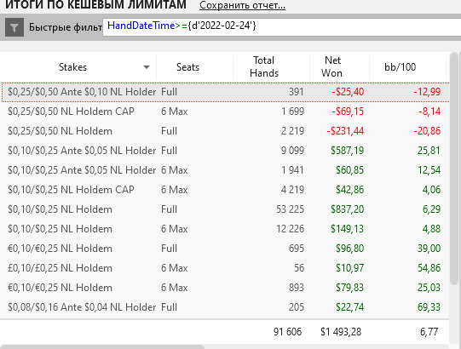Click the Net Won value $60,85
461x349 pixels.
350,170
